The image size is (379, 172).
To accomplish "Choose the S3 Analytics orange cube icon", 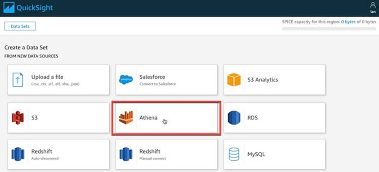I will tap(234, 80).
